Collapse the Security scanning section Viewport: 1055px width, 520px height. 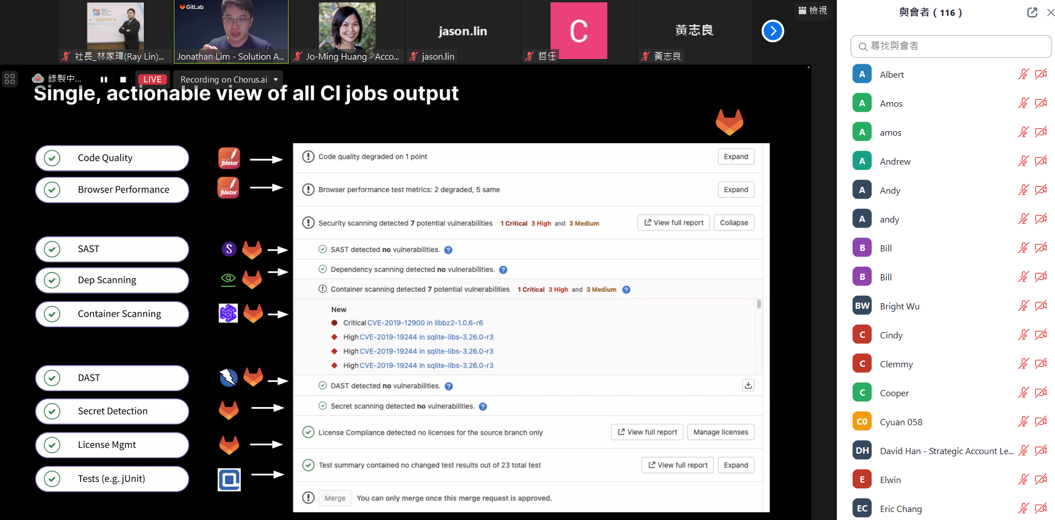tap(733, 223)
